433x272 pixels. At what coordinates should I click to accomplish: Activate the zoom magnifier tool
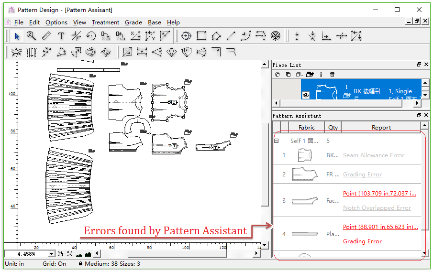pos(32,36)
